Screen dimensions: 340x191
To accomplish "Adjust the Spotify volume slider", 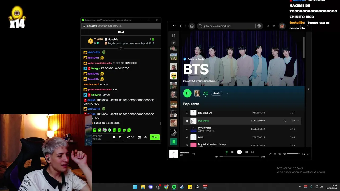I will click(x=294, y=154).
